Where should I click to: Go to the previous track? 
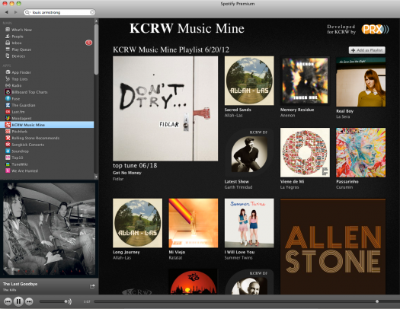click(8, 301)
